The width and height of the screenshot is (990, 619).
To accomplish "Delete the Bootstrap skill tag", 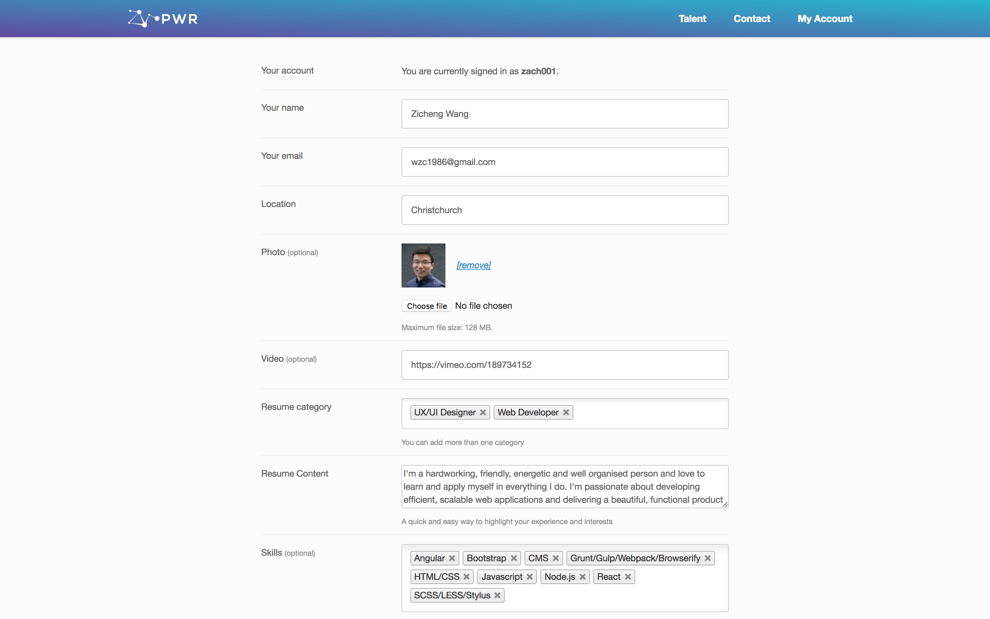I will click(x=514, y=558).
